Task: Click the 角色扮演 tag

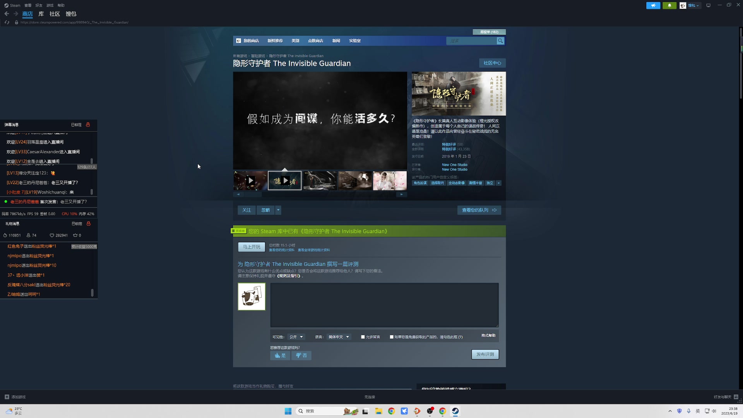Action: [420, 183]
